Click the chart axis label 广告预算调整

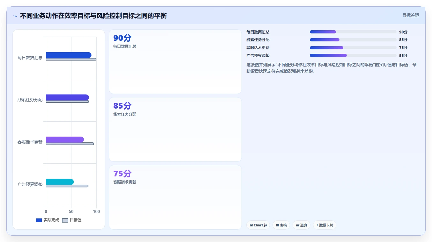coord(30,184)
